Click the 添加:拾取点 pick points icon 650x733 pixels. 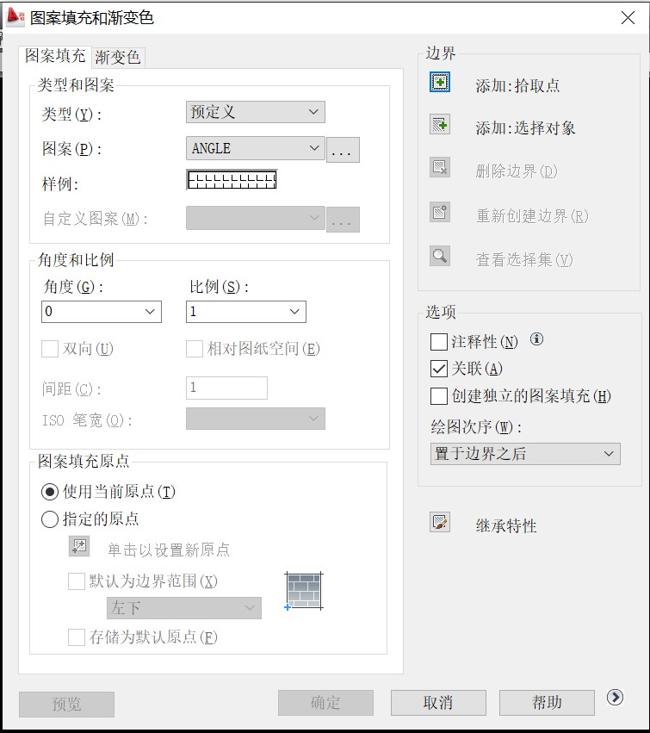tap(440, 82)
